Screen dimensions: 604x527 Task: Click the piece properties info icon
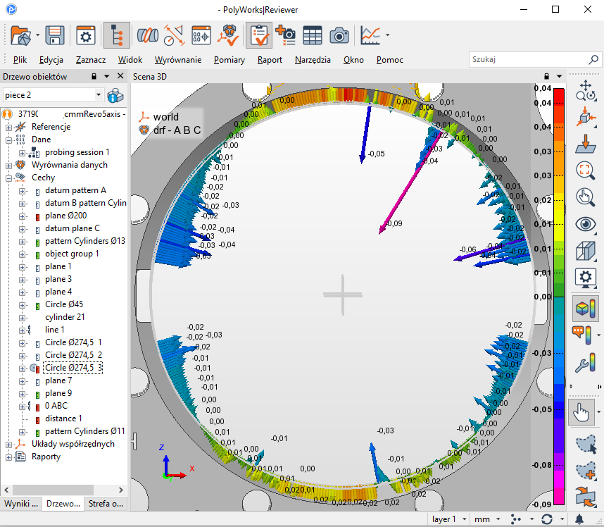click(x=115, y=95)
